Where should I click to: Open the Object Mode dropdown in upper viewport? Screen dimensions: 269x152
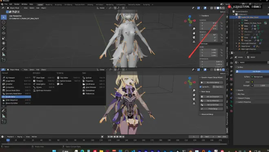14,8
